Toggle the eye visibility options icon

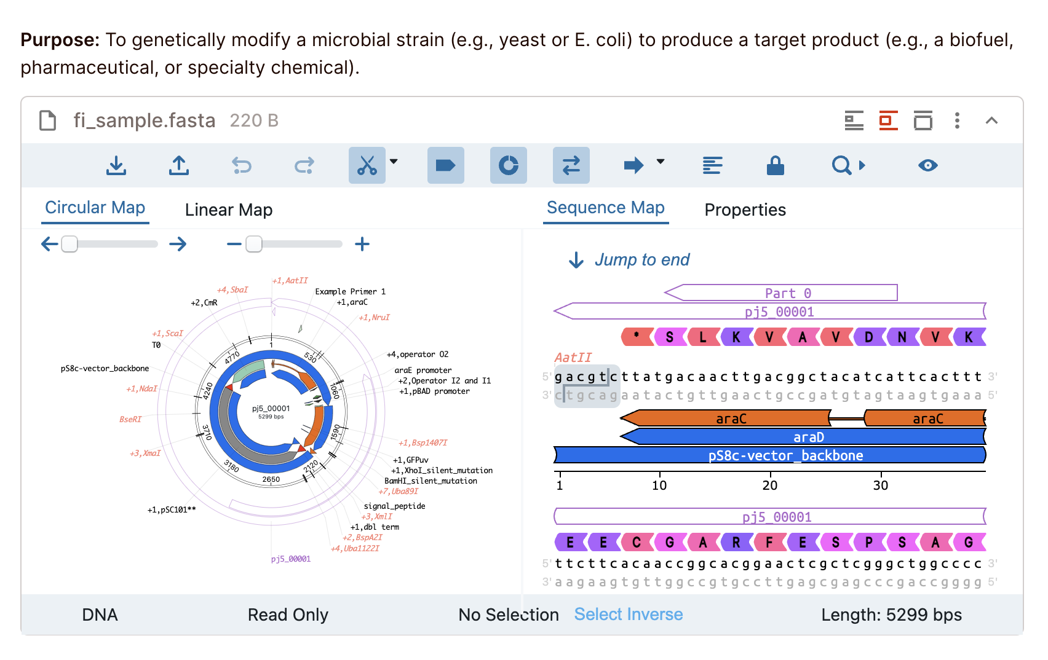pyautogui.click(x=927, y=165)
